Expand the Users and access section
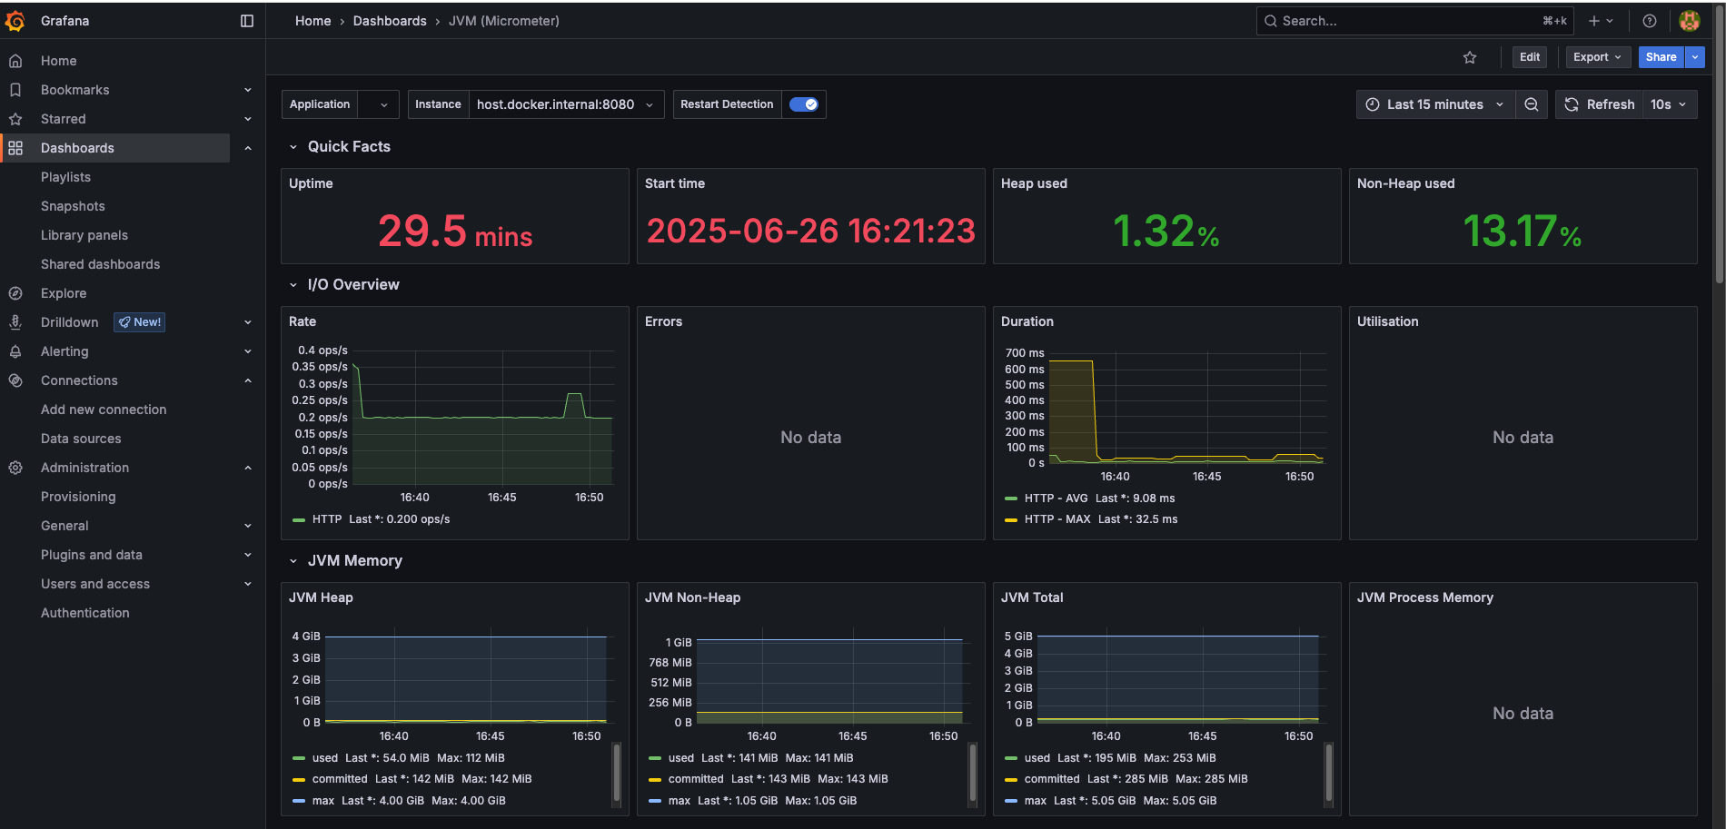This screenshot has width=1726, height=829. (248, 584)
